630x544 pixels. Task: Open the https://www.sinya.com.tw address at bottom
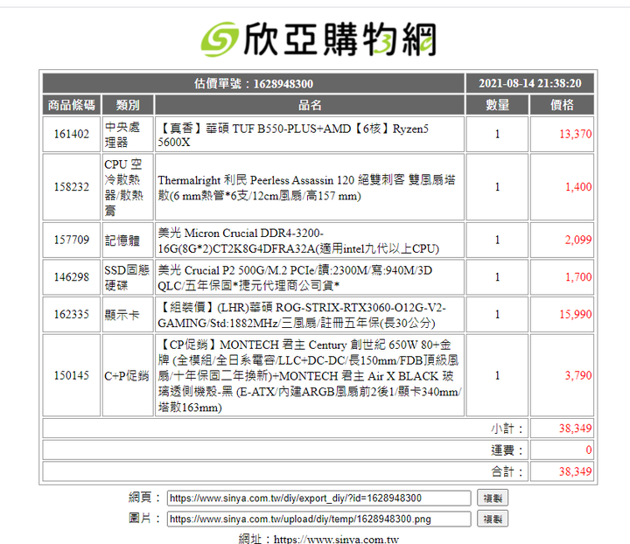pos(336,539)
